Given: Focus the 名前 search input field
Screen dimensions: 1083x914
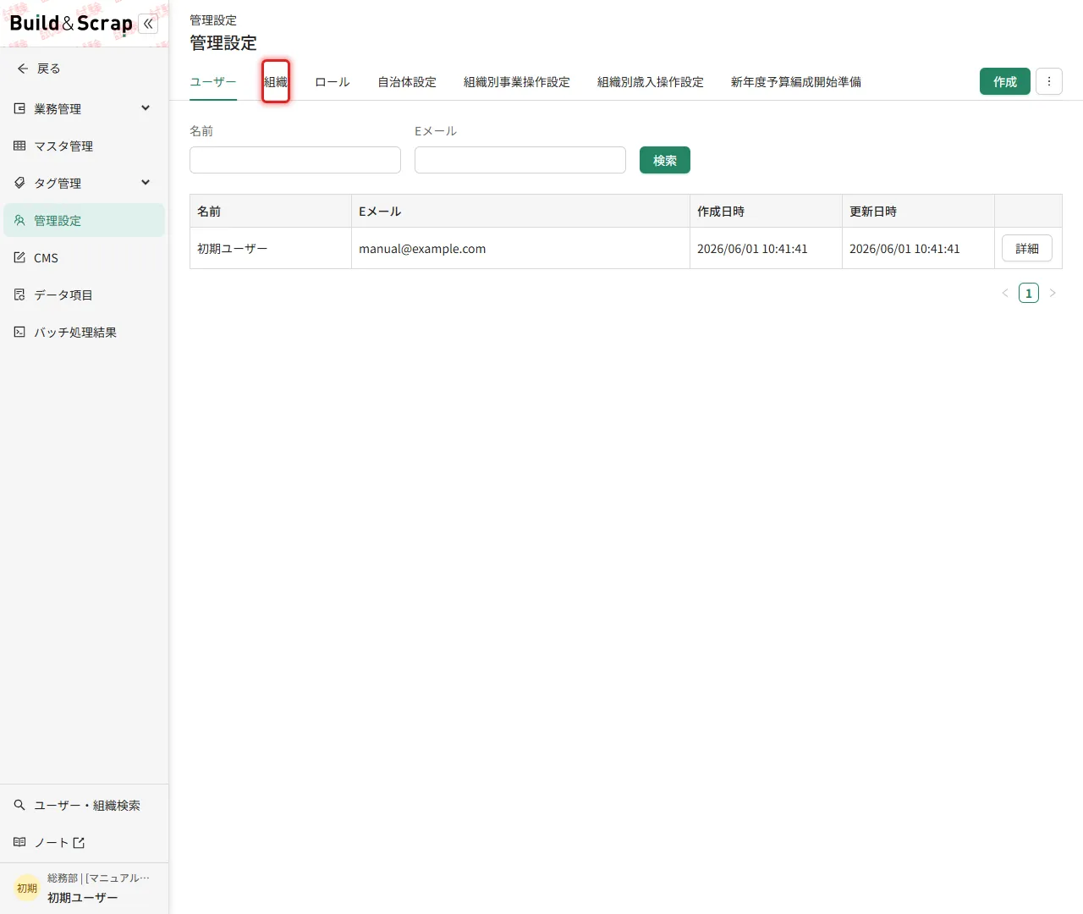Looking at the screenshot, I should tap(295, 160).
